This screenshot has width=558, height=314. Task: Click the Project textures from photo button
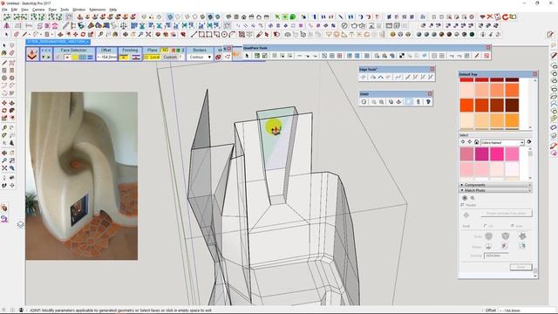click(507, 213)
